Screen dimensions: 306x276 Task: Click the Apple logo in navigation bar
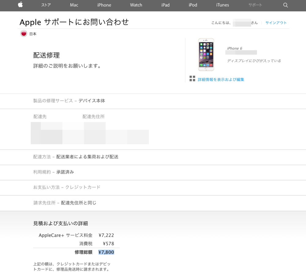pos(21,5)
